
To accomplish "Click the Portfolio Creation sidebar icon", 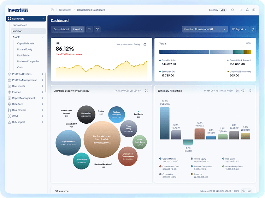I will click(10, 74).
